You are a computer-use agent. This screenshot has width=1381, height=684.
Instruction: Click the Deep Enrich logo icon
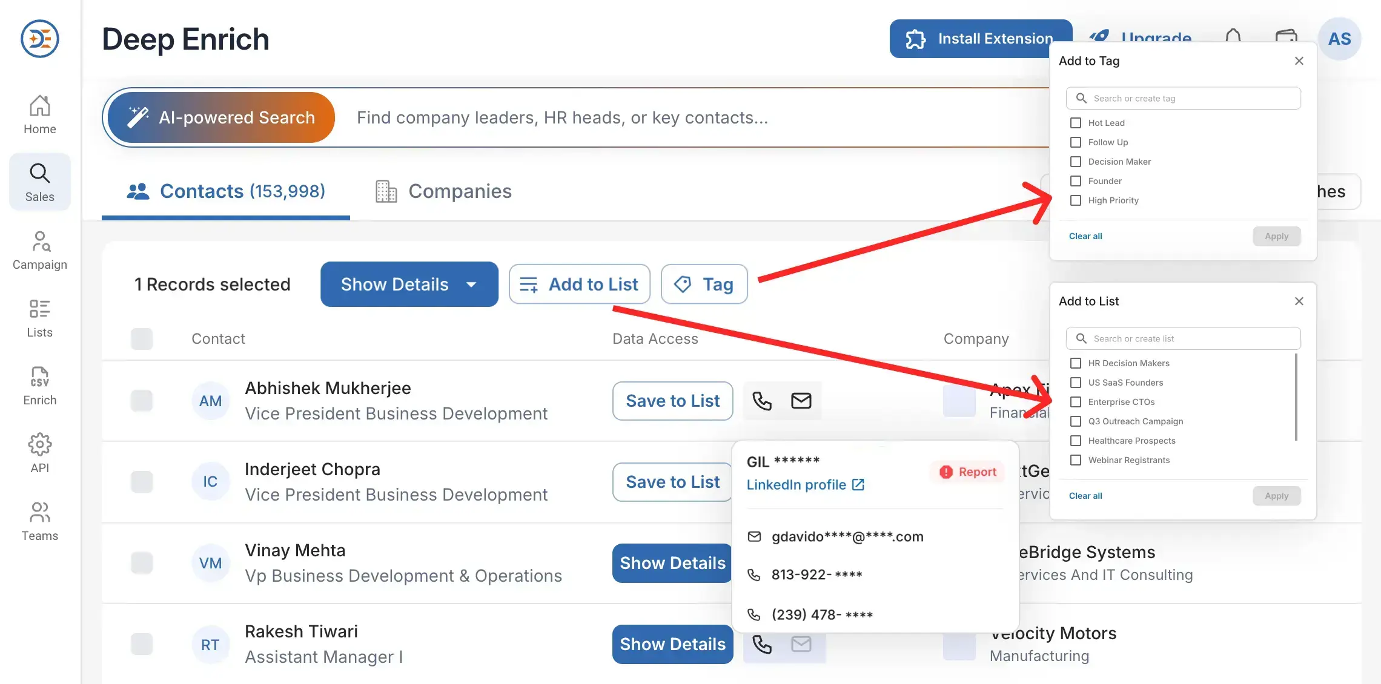point(40,39)
